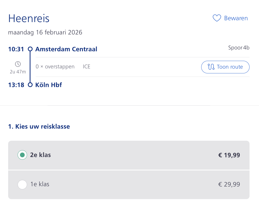The width and height of the screenshot is (259, 202).
Task: Click the route icon inside Toon route button
Action: click(x=211, y=67)
